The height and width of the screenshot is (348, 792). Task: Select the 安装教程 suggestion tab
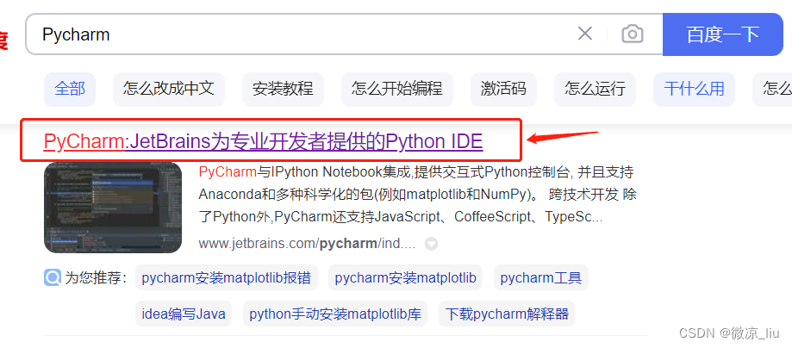tap(283, 89)
